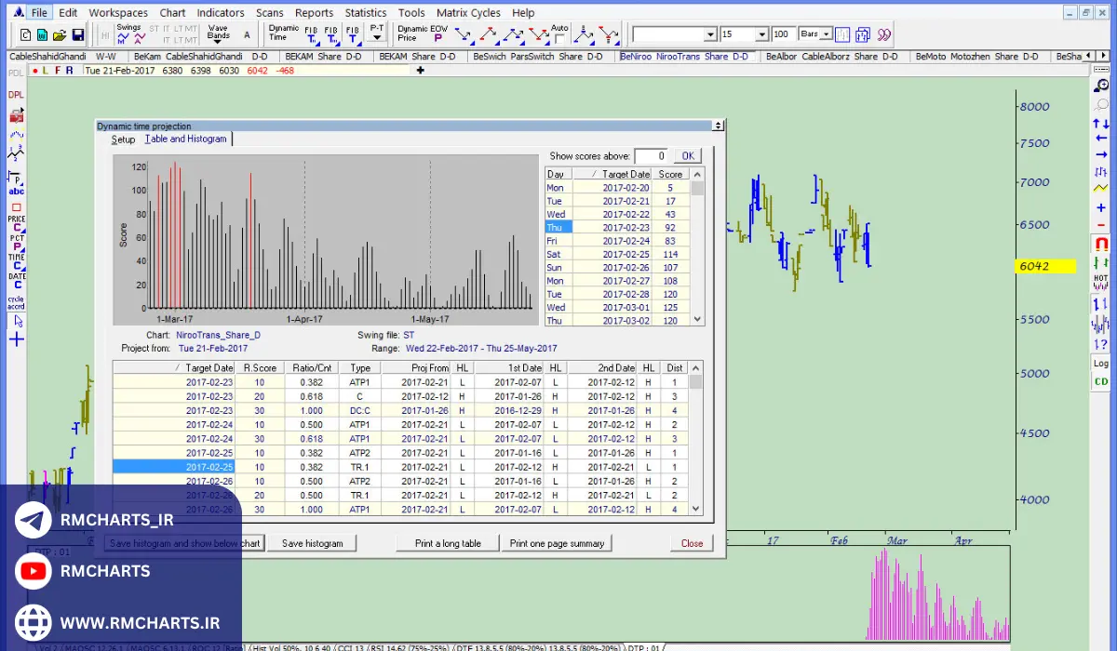This screenshot has height=651, width=1117.
Task: Click the abc text annotation tool
Action: pos(16,192)
